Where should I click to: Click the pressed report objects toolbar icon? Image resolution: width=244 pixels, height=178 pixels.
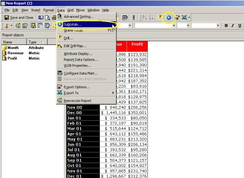[33, 25]
